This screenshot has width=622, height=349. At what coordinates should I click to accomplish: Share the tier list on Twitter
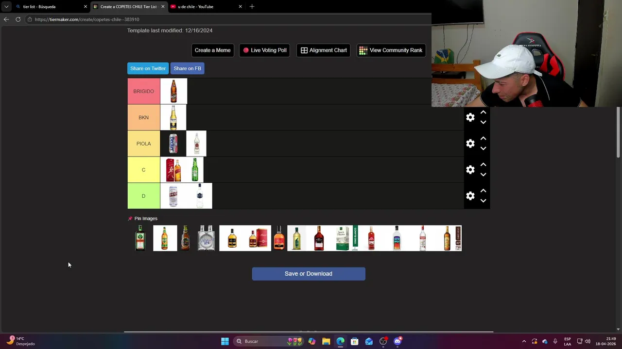[148, 68]
